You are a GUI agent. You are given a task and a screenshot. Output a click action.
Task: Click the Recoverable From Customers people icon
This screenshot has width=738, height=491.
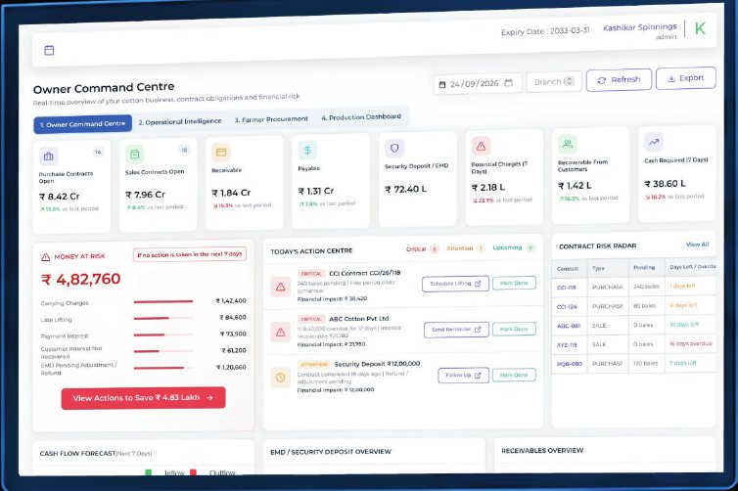tap(568, 144)
